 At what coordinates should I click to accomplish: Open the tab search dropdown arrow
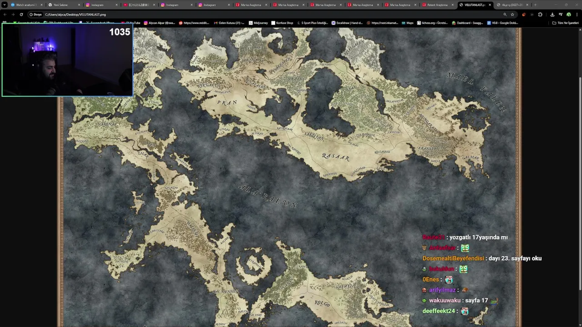coord(5,5)
